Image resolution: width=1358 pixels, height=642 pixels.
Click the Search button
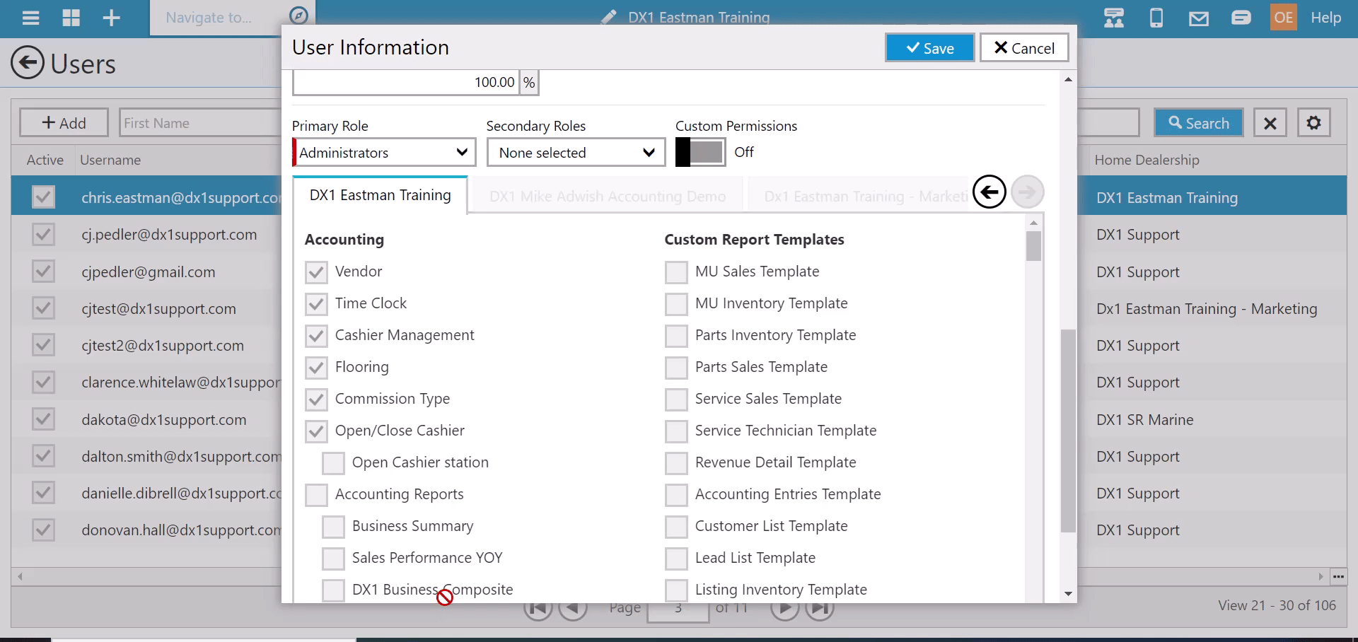[1199, 123]
